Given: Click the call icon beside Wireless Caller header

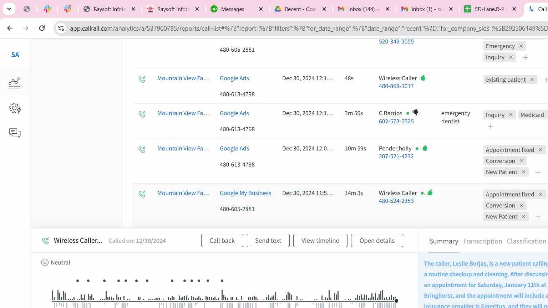Looking at the screenshot, I should coord(45,241).
